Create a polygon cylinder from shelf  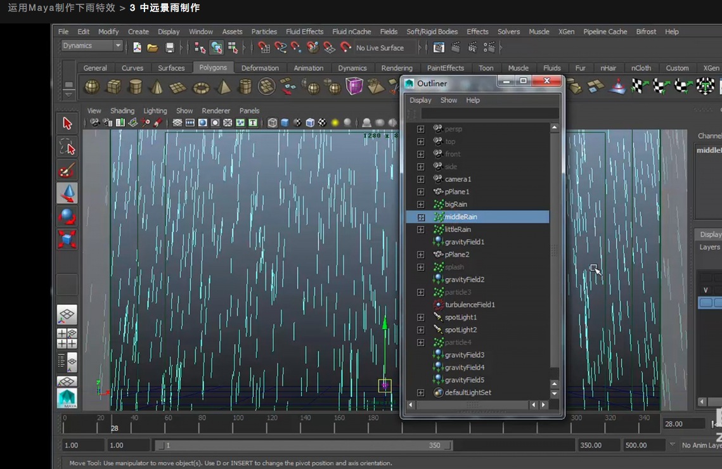pos(136,87)
